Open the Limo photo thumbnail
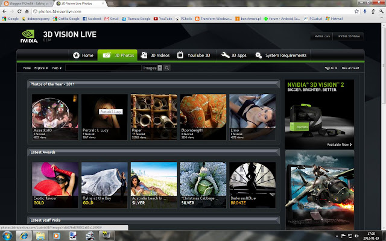 click(252, 117)
